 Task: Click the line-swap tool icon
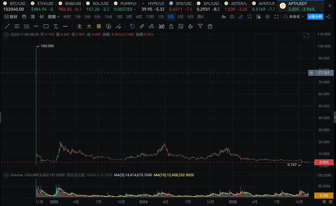pos(118,27)
